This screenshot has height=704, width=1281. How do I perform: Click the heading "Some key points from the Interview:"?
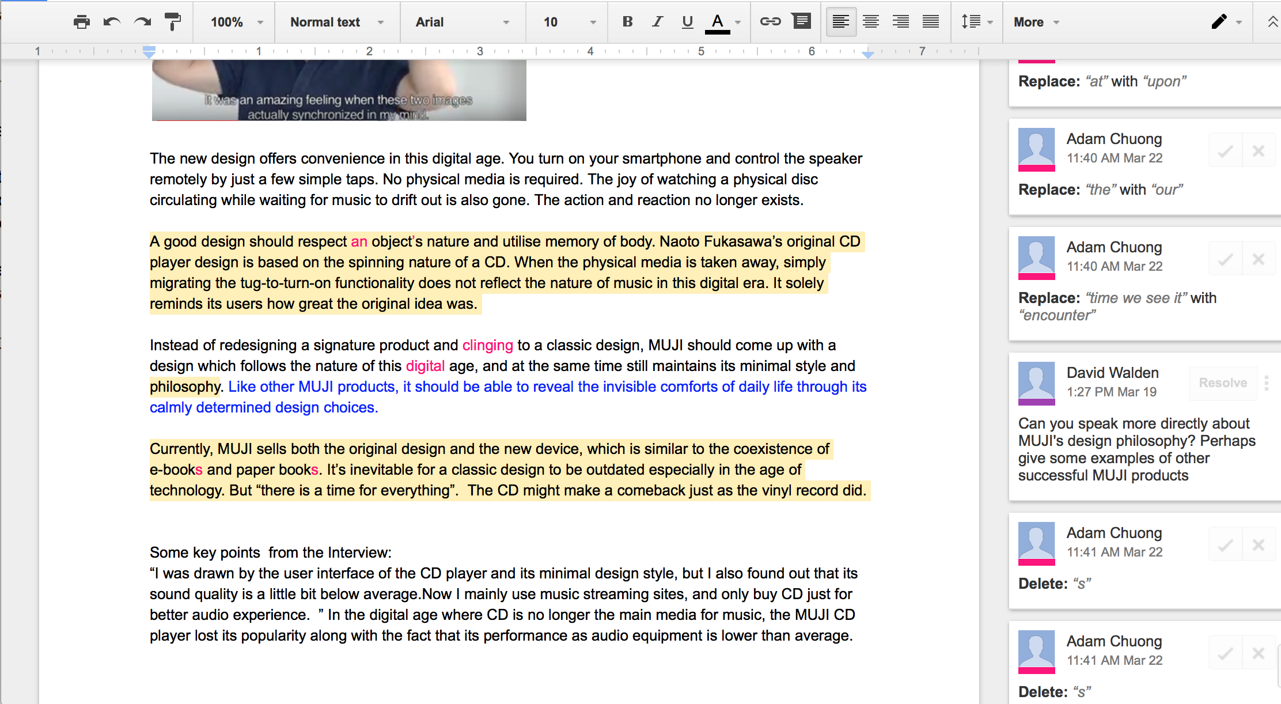click(270, 552)
